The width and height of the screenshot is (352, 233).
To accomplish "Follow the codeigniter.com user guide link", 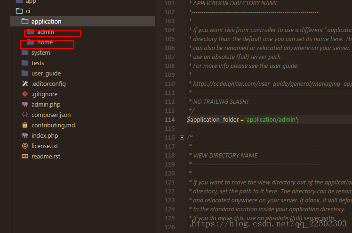I will coord(272,84).
